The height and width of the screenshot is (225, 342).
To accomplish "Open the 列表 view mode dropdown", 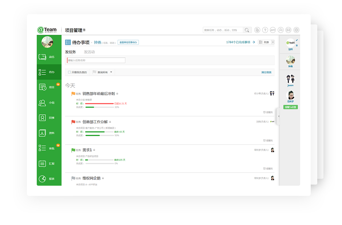I will 266,42.
